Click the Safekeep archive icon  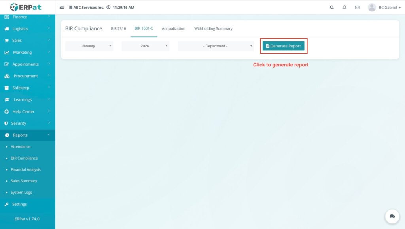7,88
